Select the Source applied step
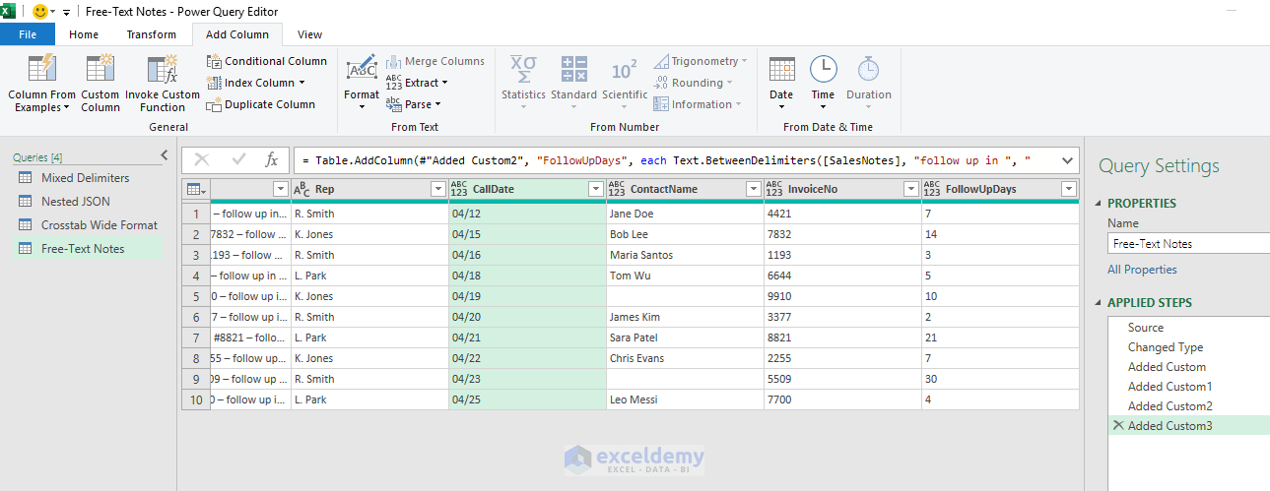1270x491 pixels. (1146, 328)
